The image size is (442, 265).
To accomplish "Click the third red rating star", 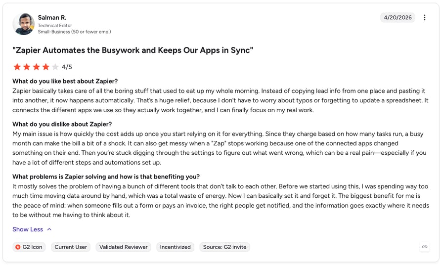I will coord(37,67).
